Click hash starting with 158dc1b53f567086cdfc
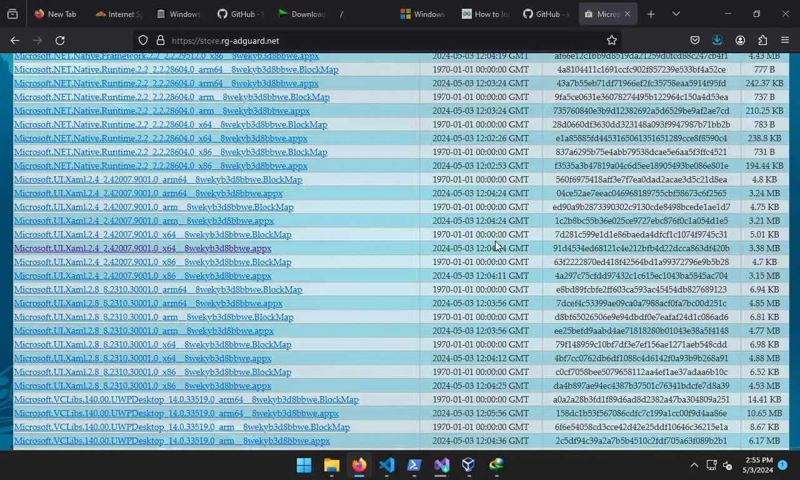The width and height of the screenshot is (800, 480). (x=641, y=413)
